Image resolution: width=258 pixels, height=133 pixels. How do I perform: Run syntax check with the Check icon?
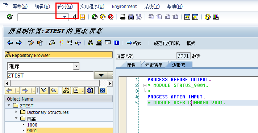tap(52, 43)
